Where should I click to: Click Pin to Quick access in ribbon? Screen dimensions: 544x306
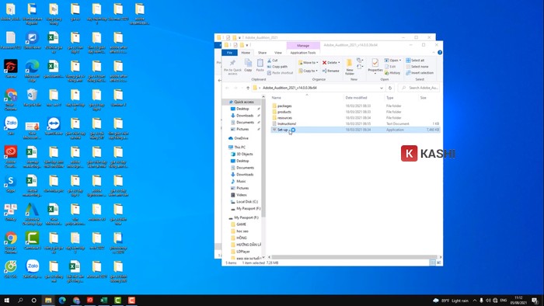232,67
